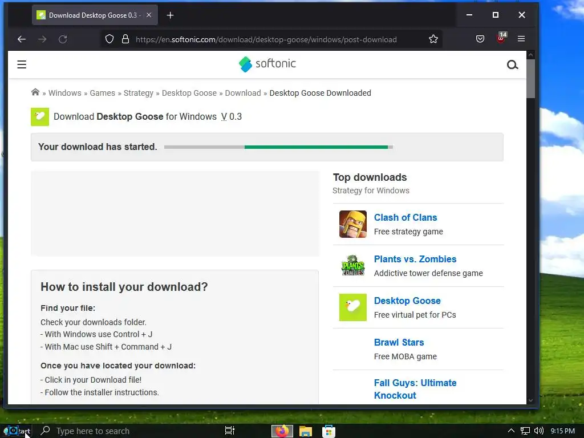Screen dimensions: 584x438
Task: Click the 'Your download has started.' text
Action: point(98,147)
